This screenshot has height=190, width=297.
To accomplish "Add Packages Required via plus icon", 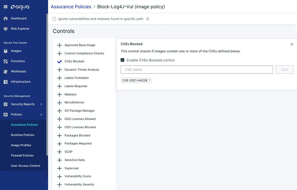I will [59, 144].
